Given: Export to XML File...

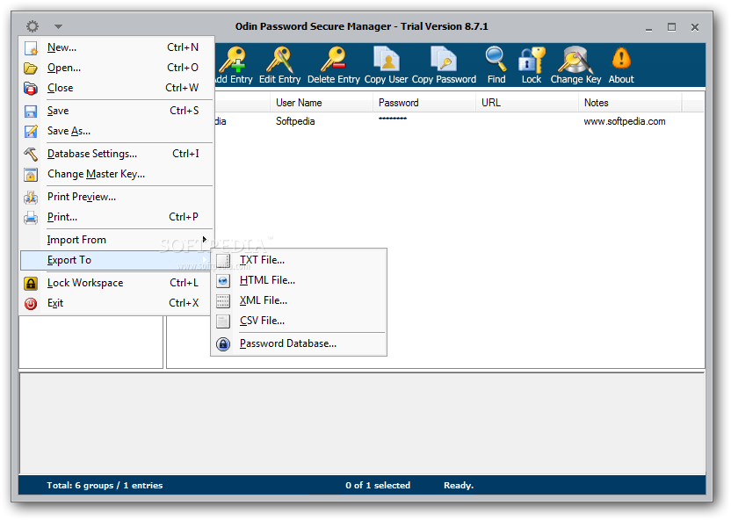Looking at the screenshot, I should point(299,301).
